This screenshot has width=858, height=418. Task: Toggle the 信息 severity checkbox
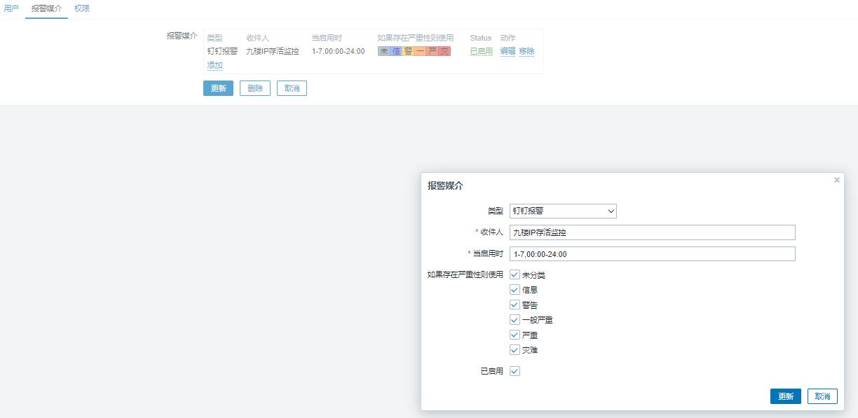[x=515, y=290]
